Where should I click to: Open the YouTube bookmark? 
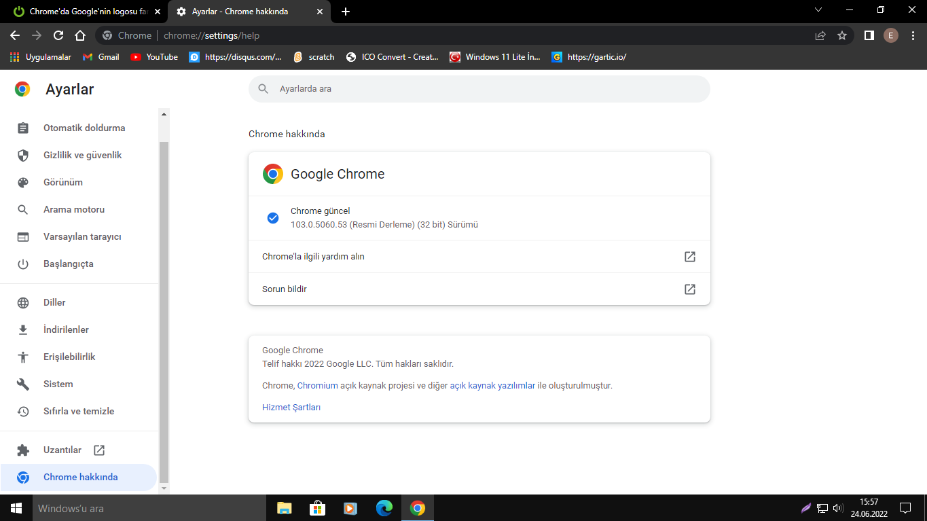click(x=154, y=57)
